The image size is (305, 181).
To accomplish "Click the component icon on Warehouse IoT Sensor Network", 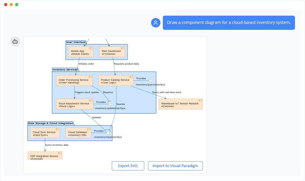I will coord(200,100).
